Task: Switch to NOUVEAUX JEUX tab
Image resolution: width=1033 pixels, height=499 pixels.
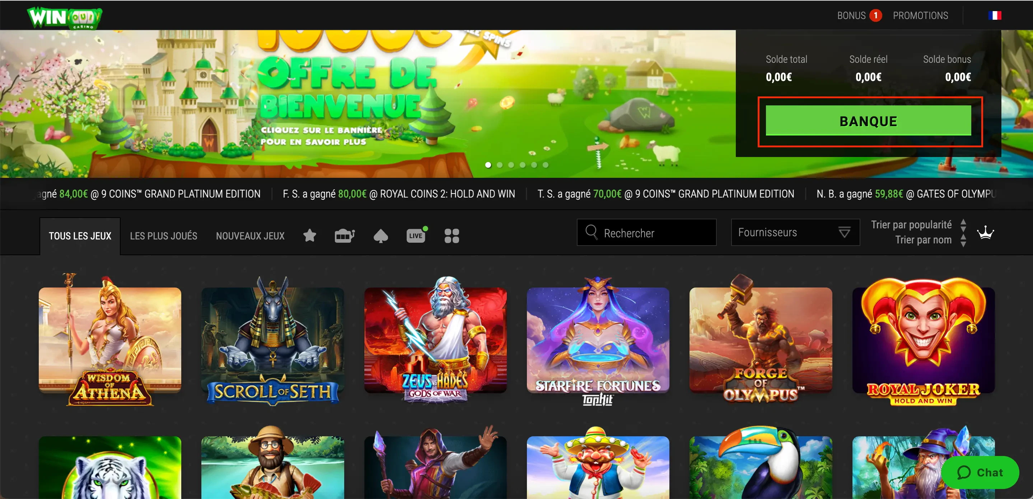Action: pyautogui.click(x=250, y=236)
